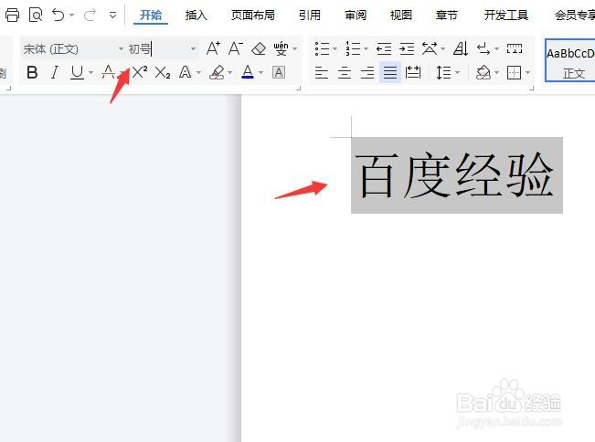
Task: Expand the font color dropdown arrow
Action: tap(261, 72)
